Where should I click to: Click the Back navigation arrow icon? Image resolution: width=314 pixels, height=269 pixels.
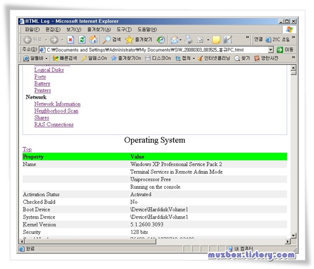[x=28, y=40]
